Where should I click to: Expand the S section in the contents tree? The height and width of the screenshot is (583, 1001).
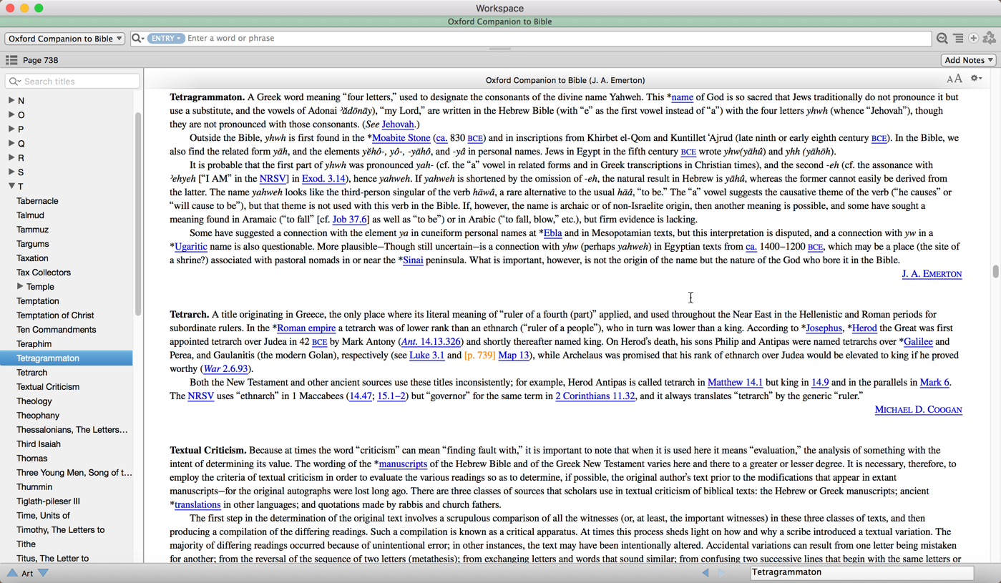pos(11,172)
